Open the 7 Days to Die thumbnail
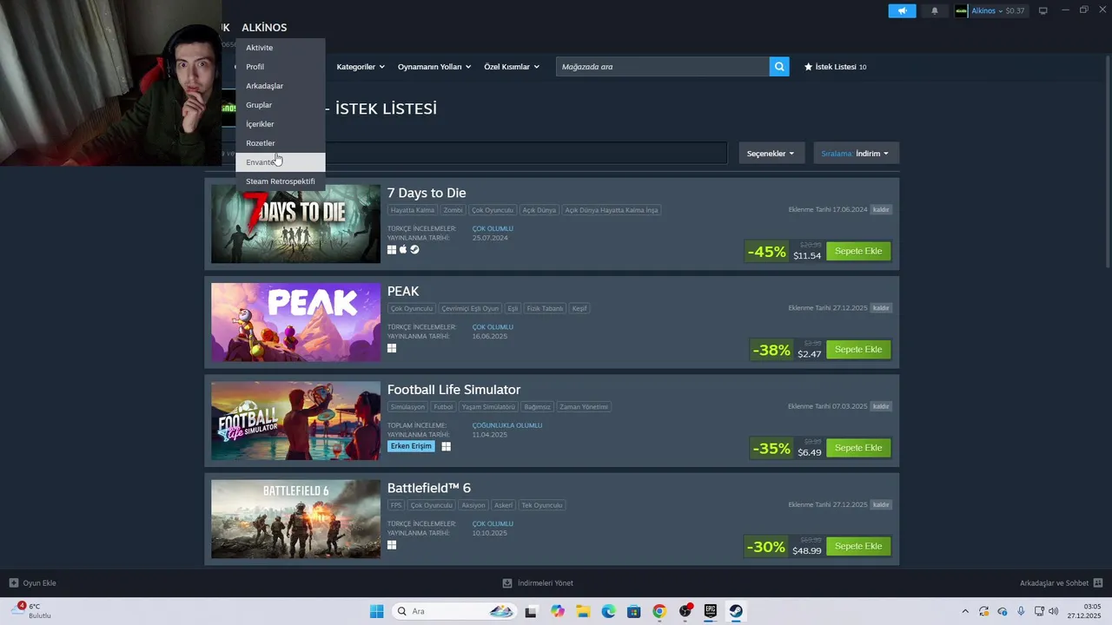The height and width of the screenshot is (625, 1112). [295, 224]
